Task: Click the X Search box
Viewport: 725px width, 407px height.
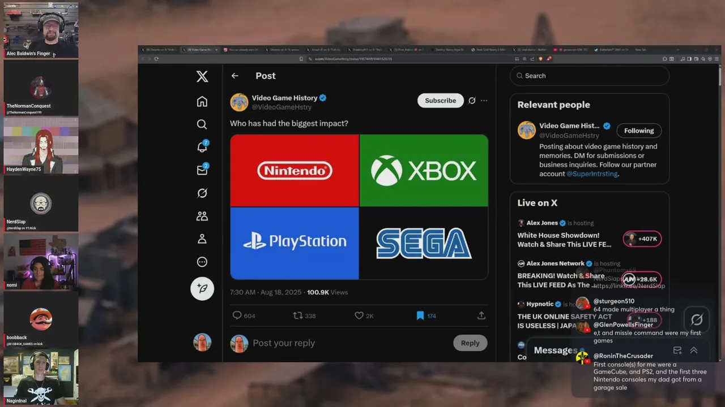Action: 589,76
